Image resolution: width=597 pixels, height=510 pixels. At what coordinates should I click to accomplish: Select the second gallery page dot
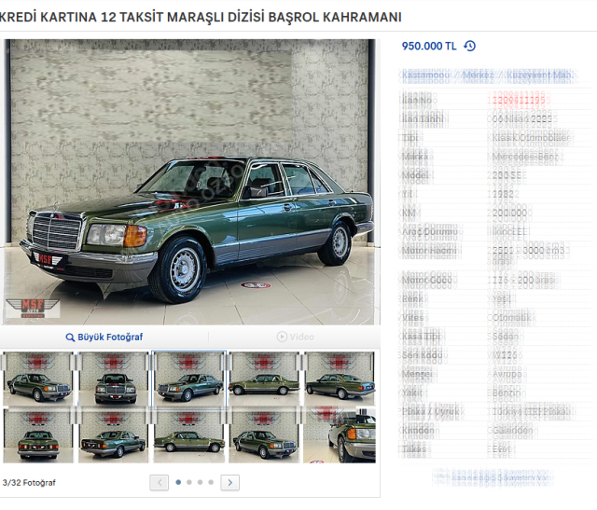pos(189,482)
